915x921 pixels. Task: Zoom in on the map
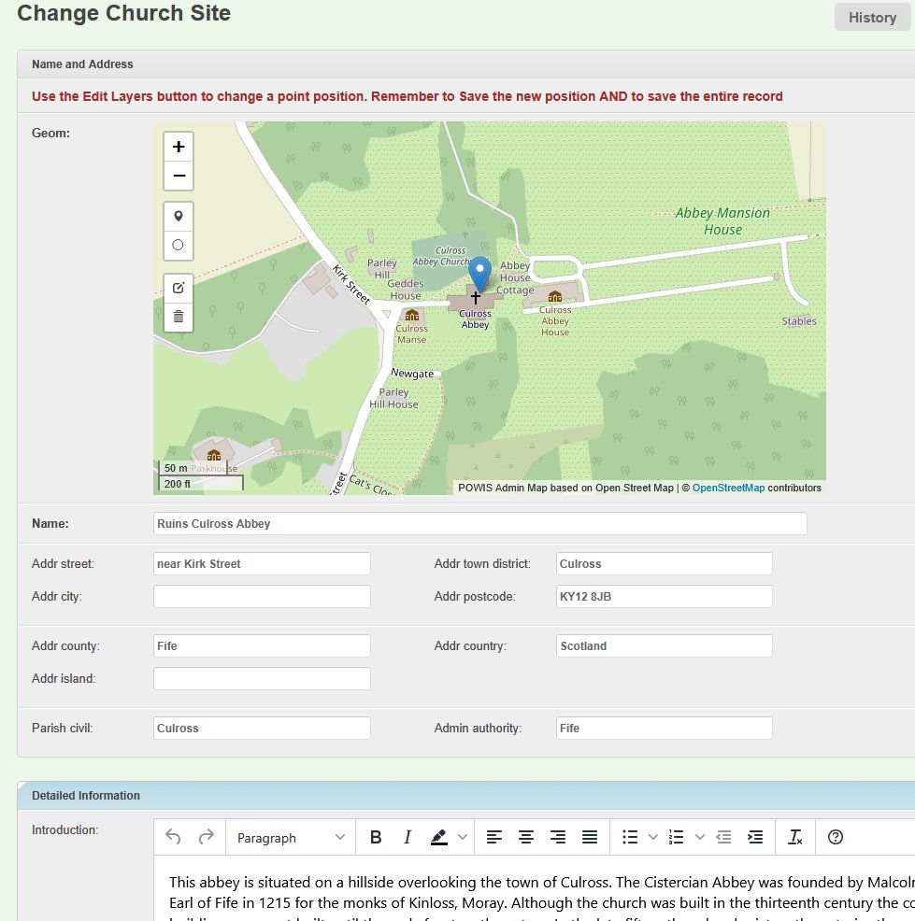point(179,147)
